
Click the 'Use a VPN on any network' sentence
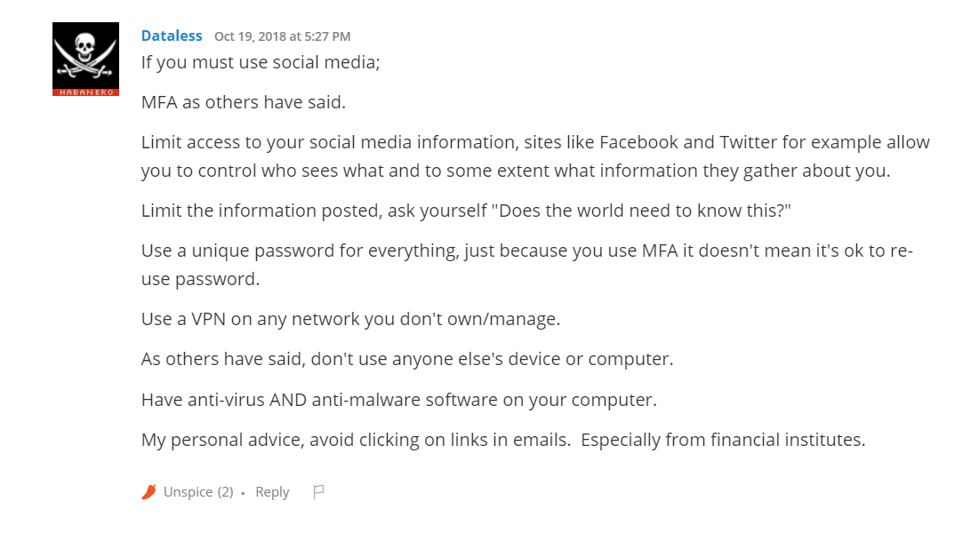tap(351, 319)
